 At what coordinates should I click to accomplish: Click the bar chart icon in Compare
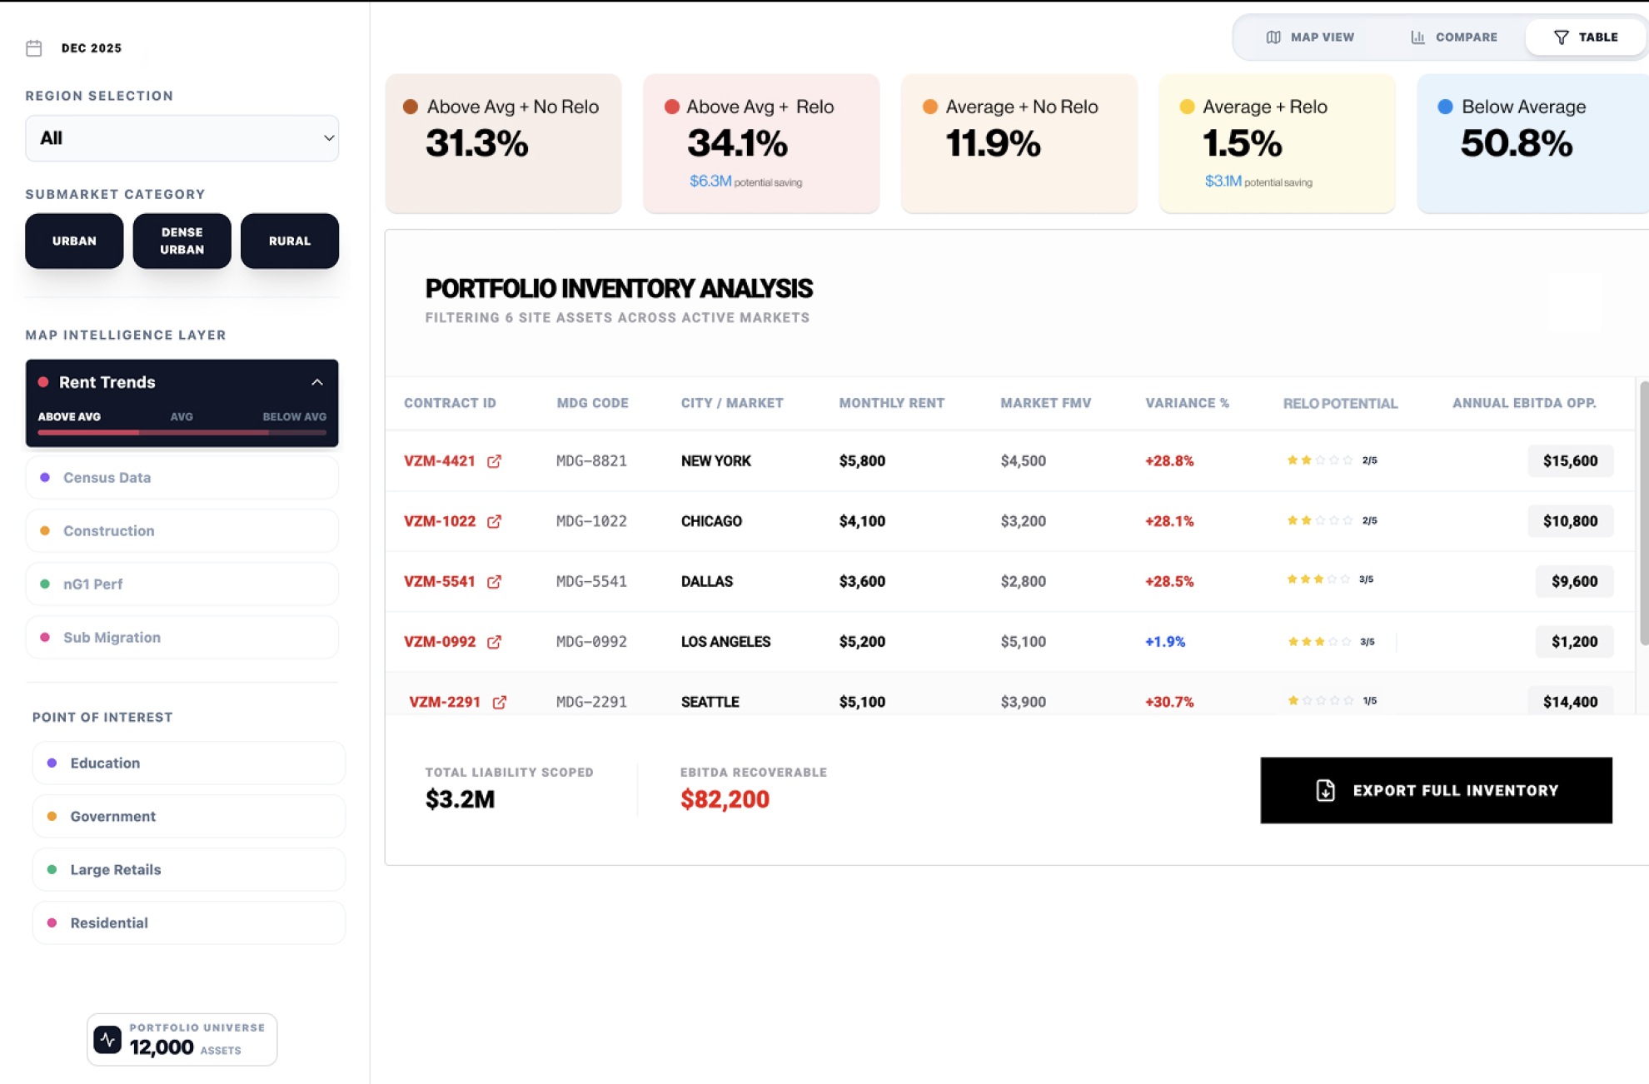[1417, 37]
